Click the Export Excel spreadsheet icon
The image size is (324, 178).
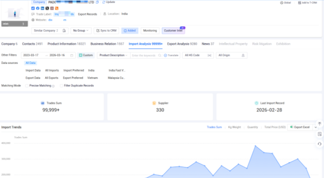click(x=292, y=127)
